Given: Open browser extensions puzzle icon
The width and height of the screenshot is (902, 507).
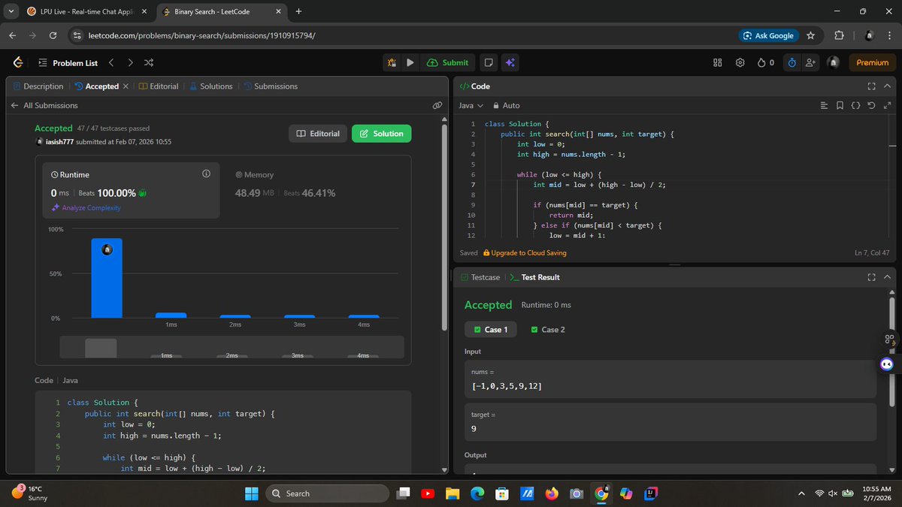Looking at the screenshot, I should pyautogui.click(x=839, y=35).
